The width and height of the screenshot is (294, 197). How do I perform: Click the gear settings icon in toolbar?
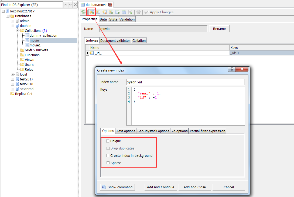tap(138, 12)
